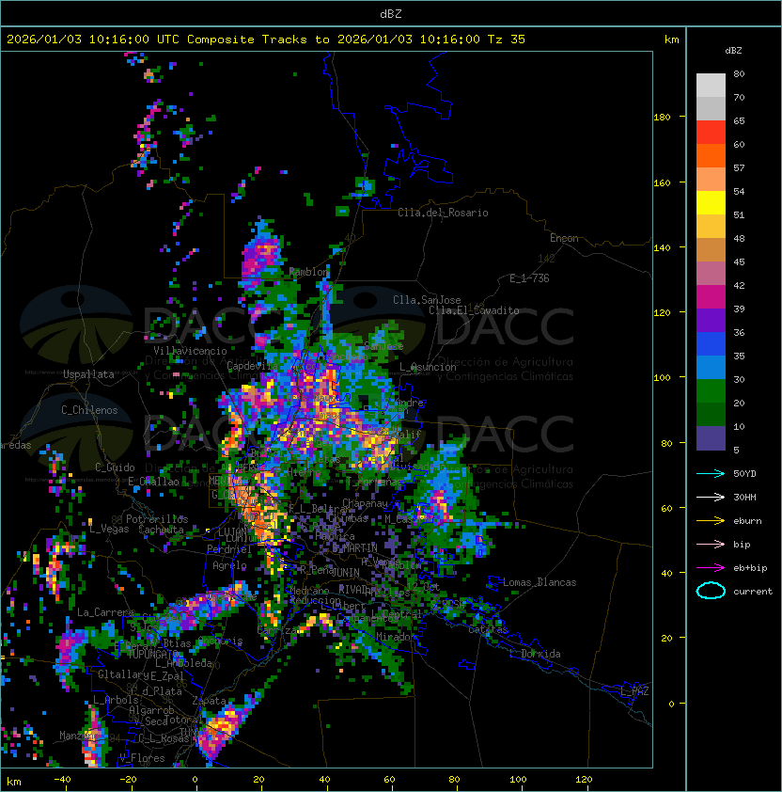782x792 pixels.
Task: Pick the tan 45–48 dBZ swatch
Action: pyautogui.click(x=711, y=249)
